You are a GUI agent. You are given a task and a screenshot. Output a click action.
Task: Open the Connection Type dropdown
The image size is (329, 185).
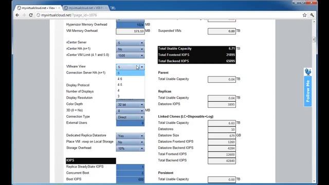pos(130,117)
